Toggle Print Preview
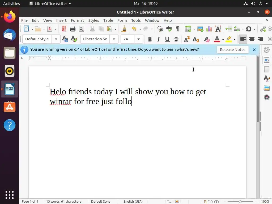The width and height of the screenshot is (272, 204). [x=81, y=29]
